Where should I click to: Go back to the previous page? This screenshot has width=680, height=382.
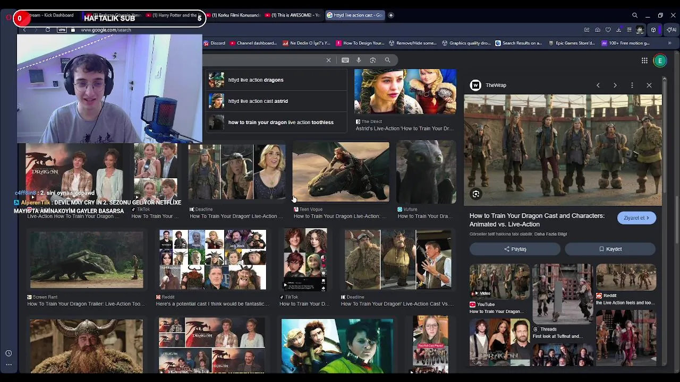click(24, 30)
